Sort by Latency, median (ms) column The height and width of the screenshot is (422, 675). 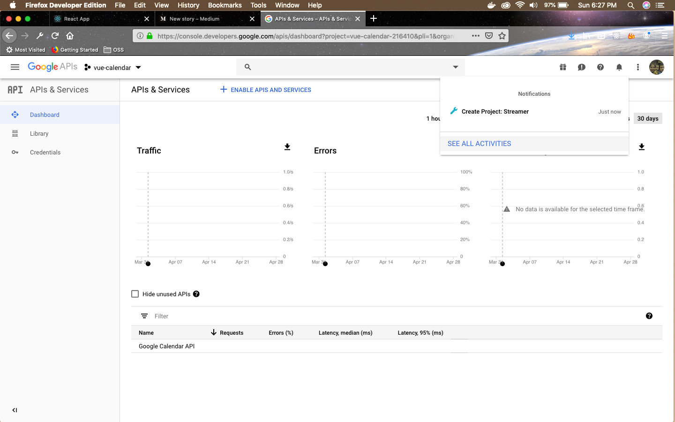345,333
